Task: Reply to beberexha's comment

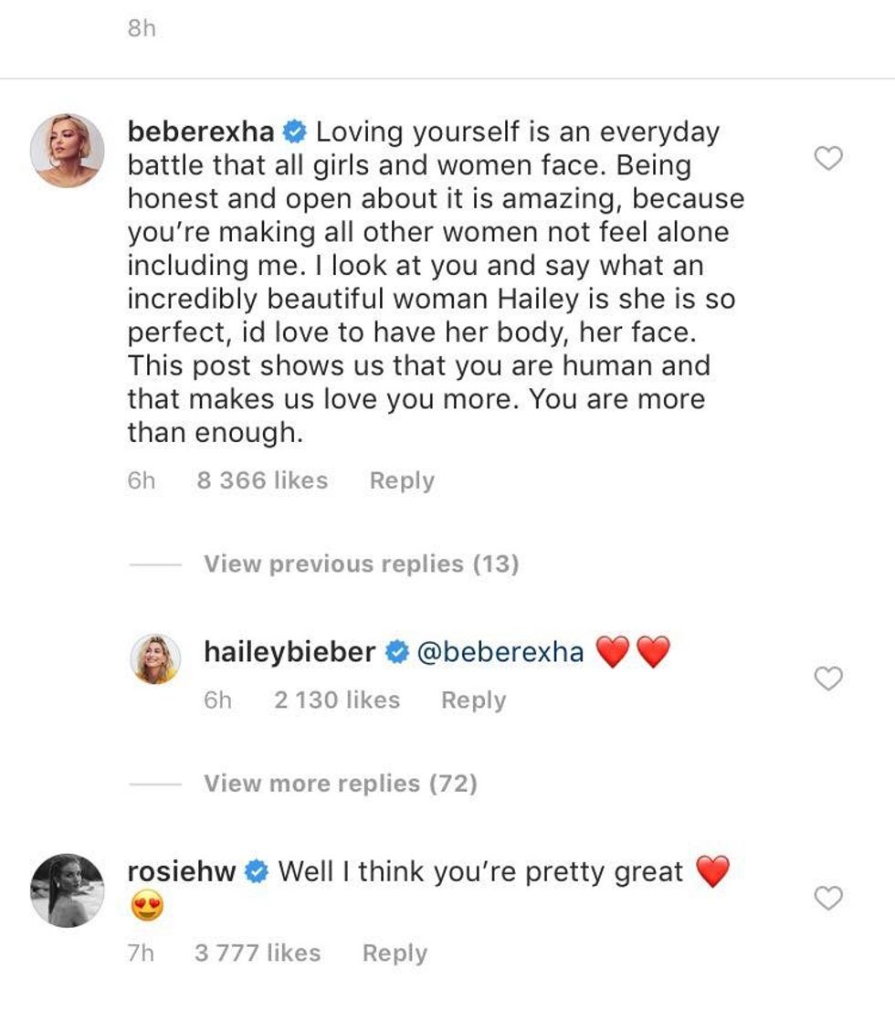Action: (x=401, y=480)
